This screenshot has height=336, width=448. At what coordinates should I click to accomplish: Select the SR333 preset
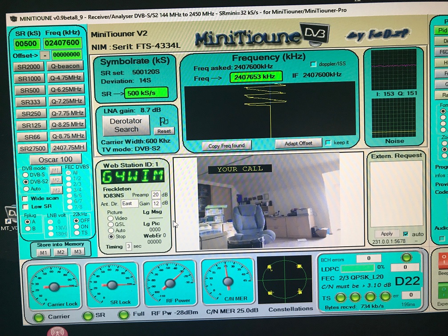click(31, 102)
